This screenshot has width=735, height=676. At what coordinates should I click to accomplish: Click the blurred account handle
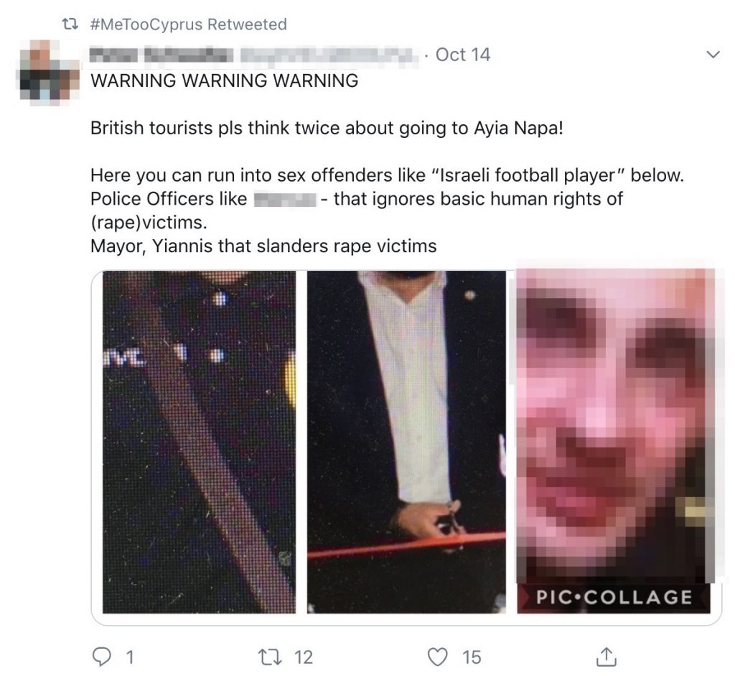330,55
